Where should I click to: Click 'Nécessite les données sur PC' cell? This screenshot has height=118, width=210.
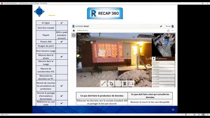(x=46, y=77)
